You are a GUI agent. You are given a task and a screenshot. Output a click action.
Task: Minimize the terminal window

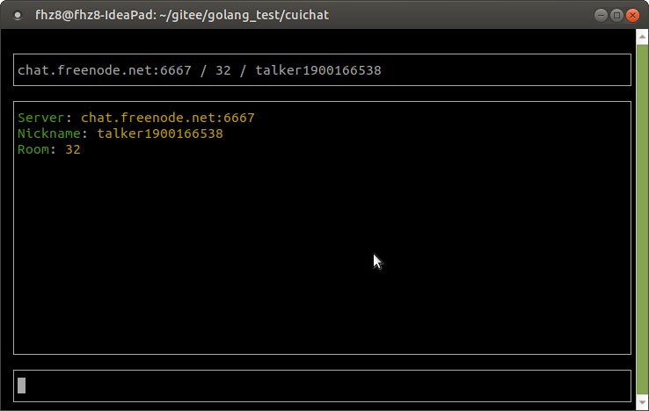[601, 15]
